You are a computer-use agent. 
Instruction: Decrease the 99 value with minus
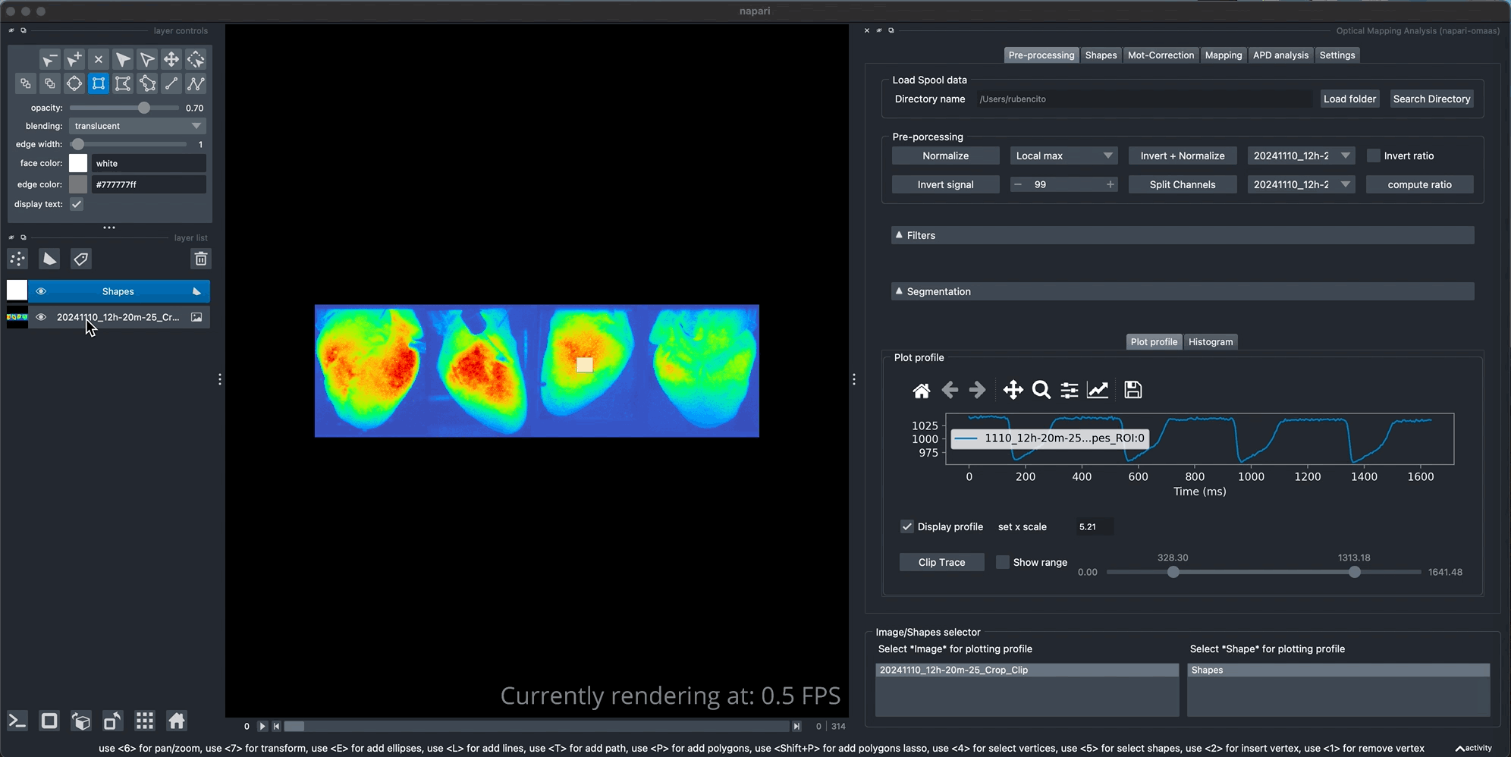tap(1018, 184)
